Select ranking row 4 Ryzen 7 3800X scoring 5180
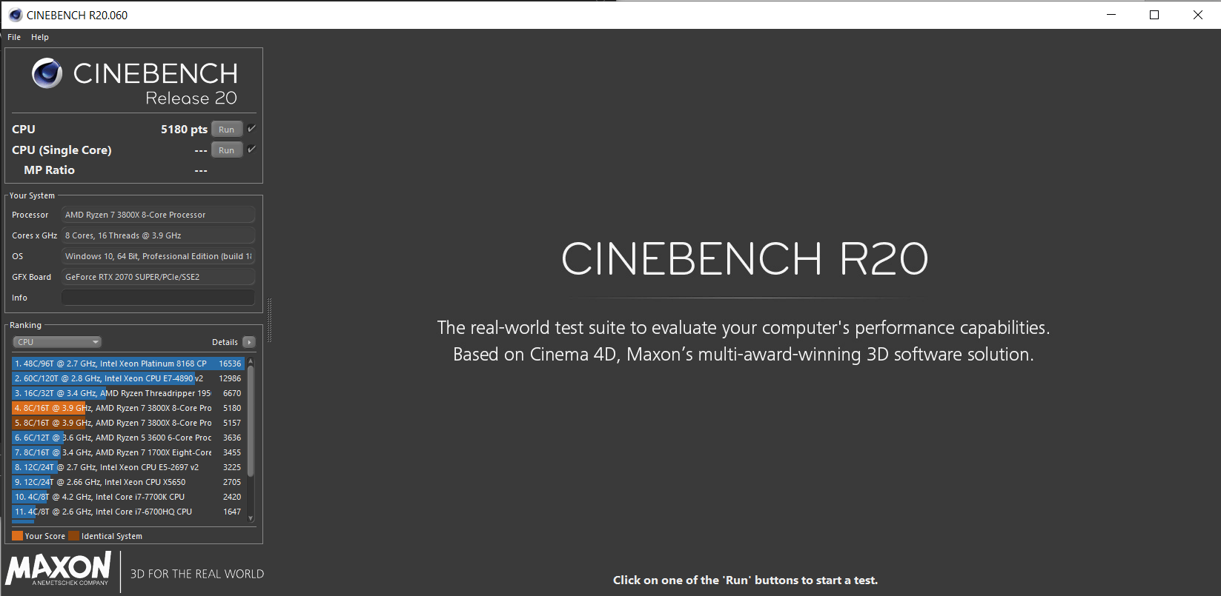The image size is (1221, 596). [128, 408]
